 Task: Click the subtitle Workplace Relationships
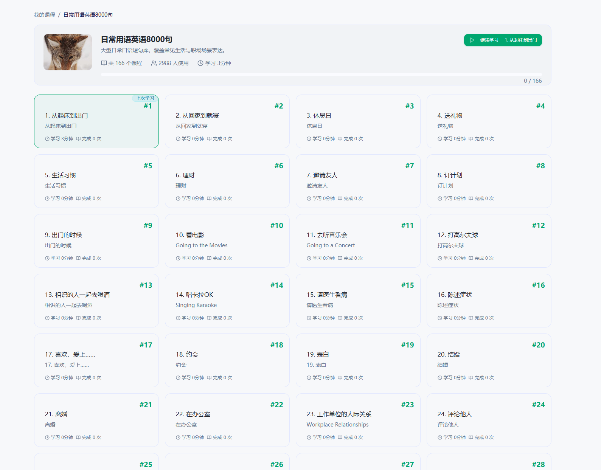337,425
